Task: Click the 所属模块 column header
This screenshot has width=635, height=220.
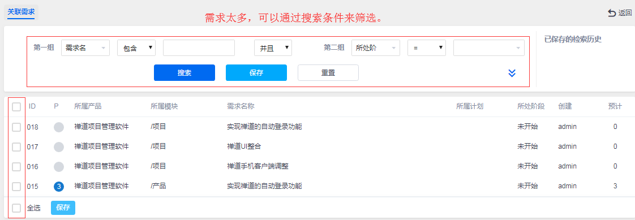Action: (164, 106)
